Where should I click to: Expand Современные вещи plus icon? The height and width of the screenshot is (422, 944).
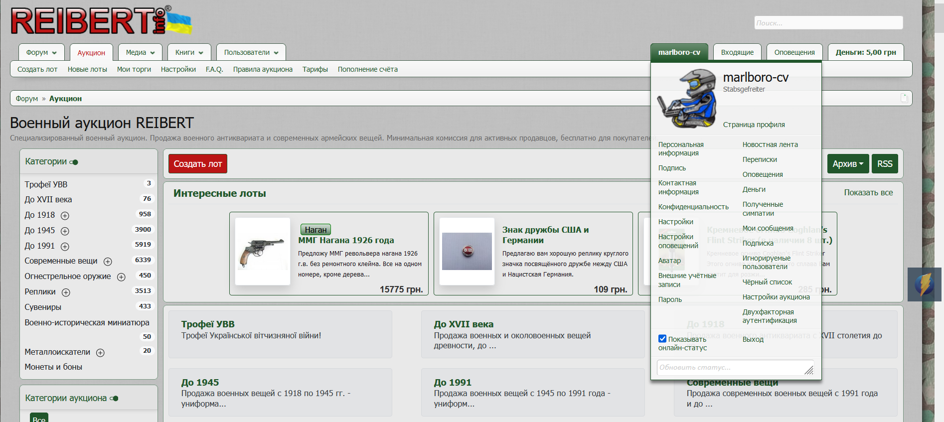tap(108, 262)
